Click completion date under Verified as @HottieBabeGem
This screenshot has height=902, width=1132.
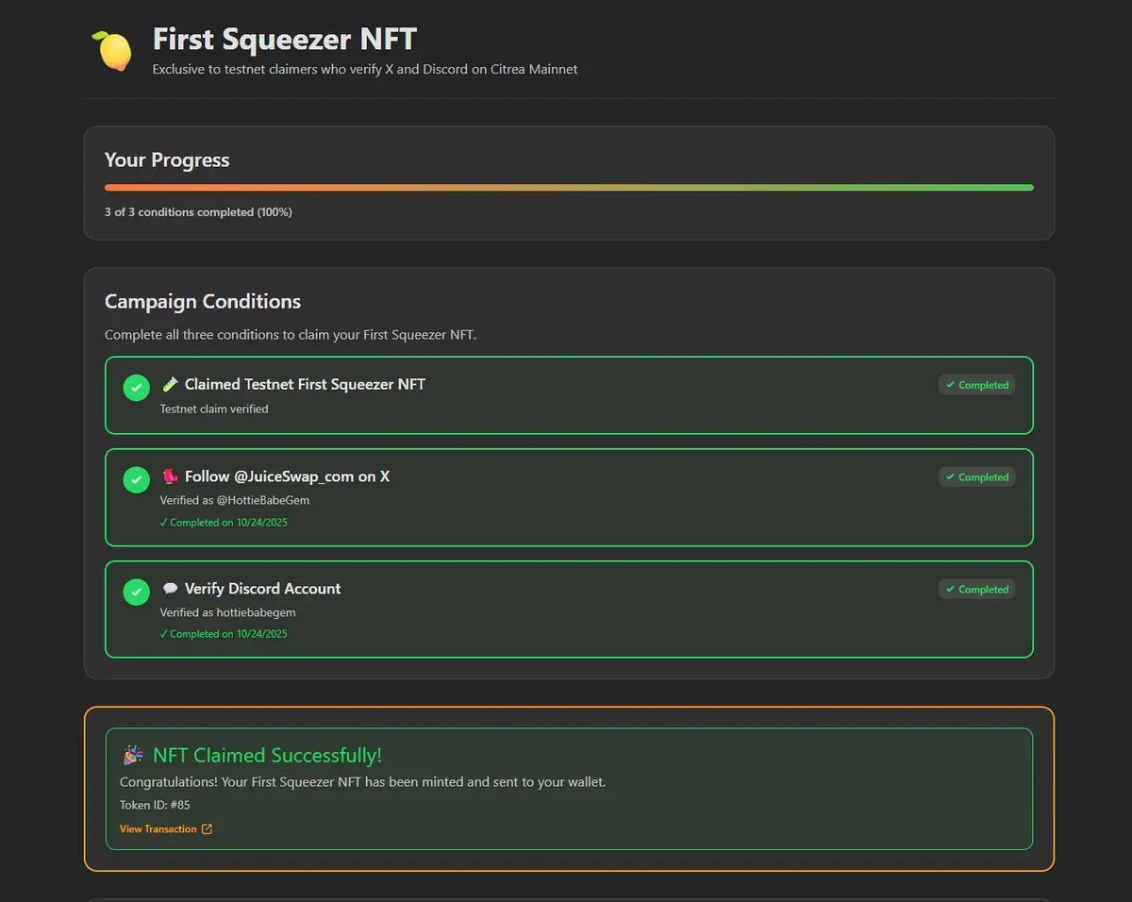coord(224,523)
